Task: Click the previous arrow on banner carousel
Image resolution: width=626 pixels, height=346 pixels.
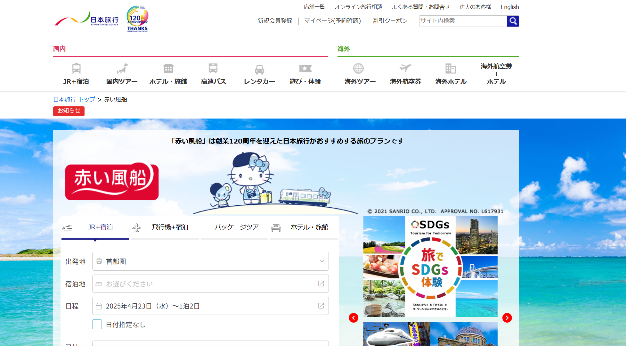Action: 354,318
